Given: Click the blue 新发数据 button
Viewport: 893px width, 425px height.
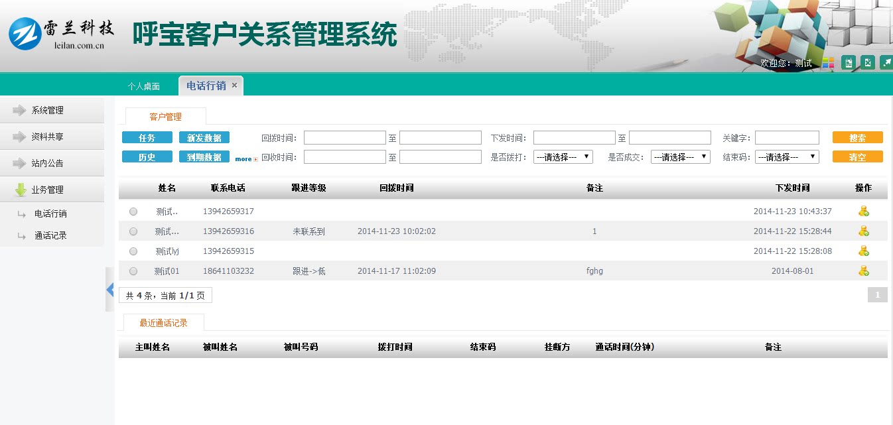Looking at the screenshot, I should click(x=204, y=138).
